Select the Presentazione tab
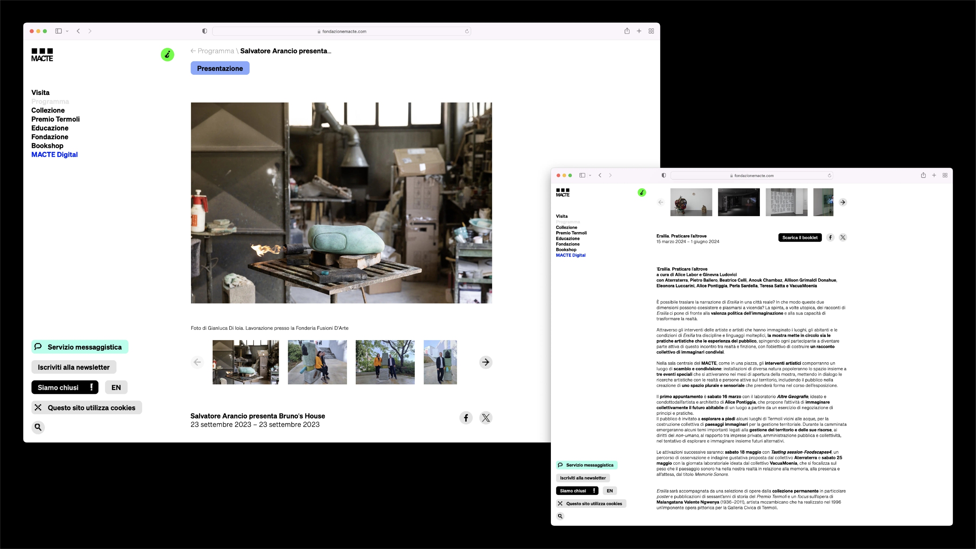The width and height of the screenshot is (976, 549). [220, 68]
